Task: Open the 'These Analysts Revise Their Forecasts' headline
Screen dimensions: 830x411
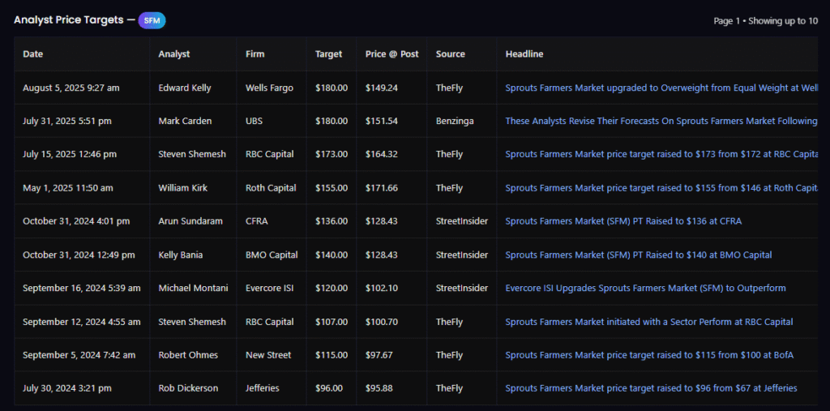Action: point(661,121)
